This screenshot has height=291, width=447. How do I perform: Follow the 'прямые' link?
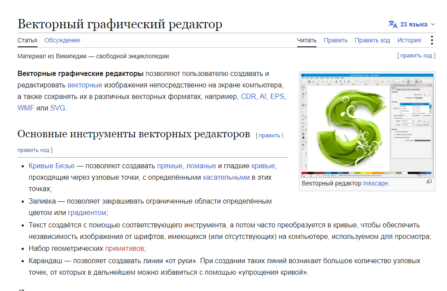(170, 166)
